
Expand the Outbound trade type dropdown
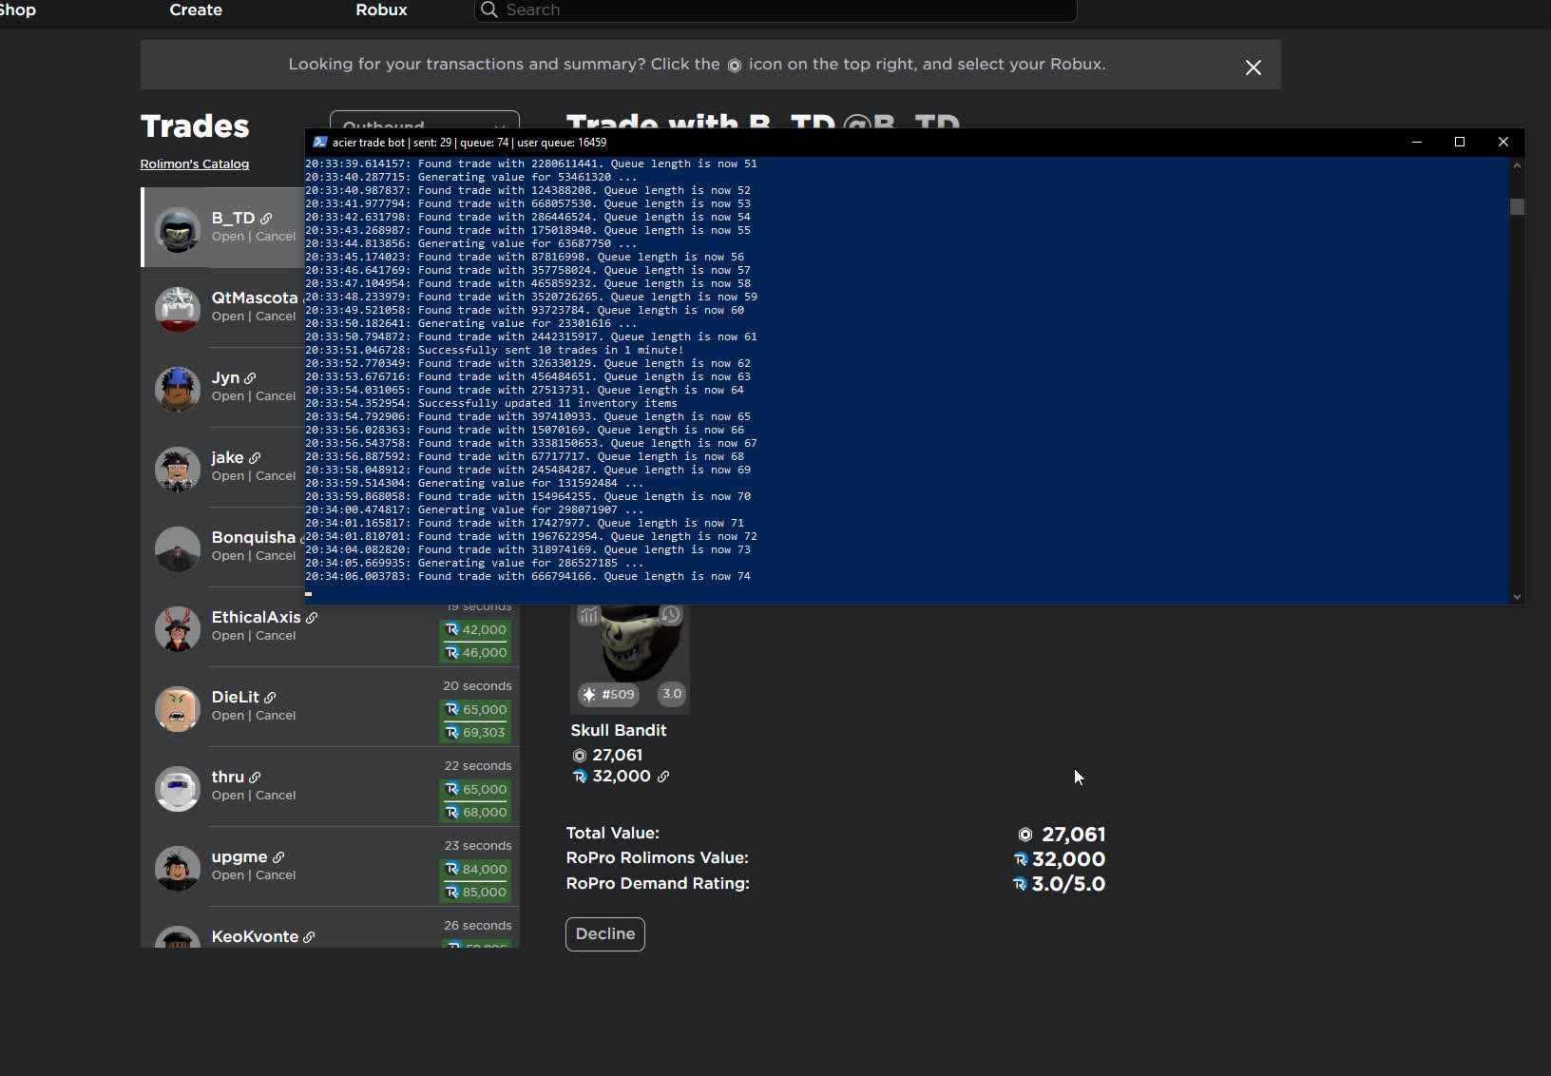pos(424,121)
